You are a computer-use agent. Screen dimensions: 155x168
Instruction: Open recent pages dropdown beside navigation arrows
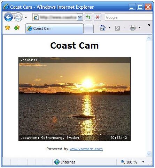(26, 17)
